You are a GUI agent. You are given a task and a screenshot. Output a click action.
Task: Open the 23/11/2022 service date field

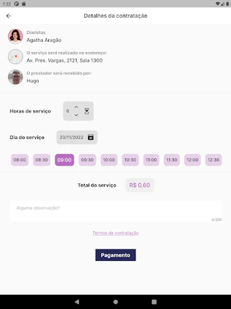pyautogui.click(x=72, y=137)
